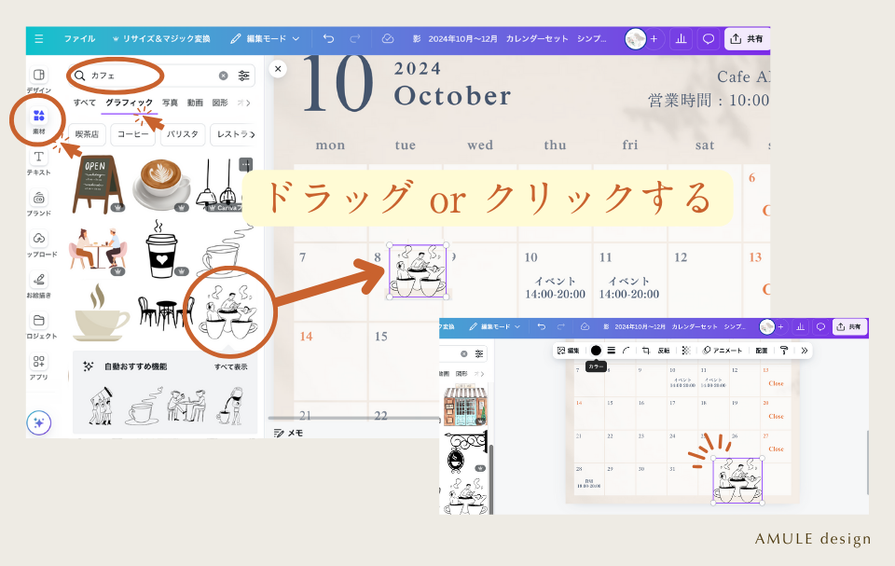
Task: Select the crop icon in the floating toolbar
Action: coord(645,351)
